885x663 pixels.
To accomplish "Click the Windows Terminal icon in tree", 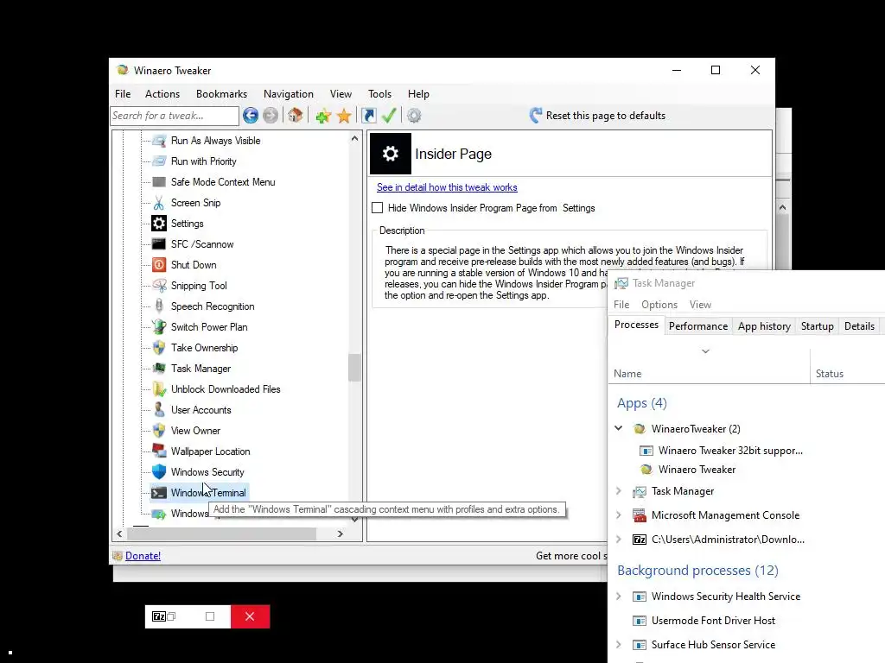I will [159, 493].
